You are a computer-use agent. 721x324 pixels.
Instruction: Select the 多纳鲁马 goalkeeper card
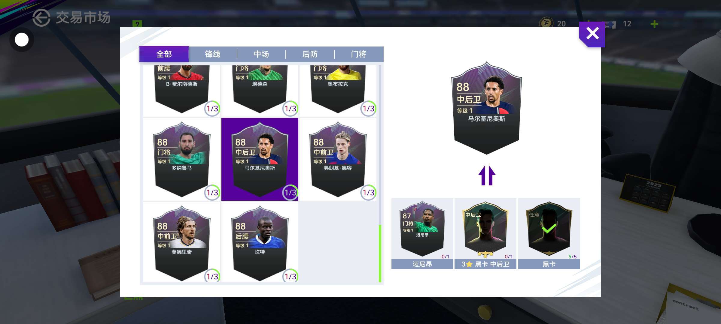tap(182, 159)
